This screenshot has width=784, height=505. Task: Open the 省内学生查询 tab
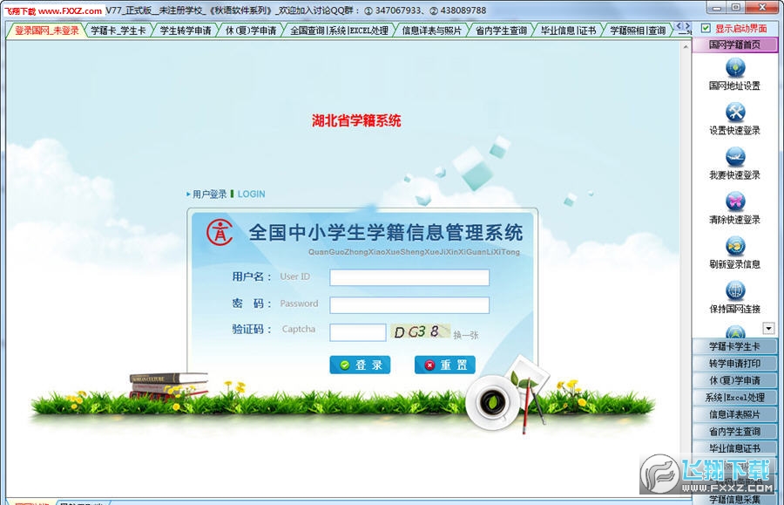click(501, 31)
